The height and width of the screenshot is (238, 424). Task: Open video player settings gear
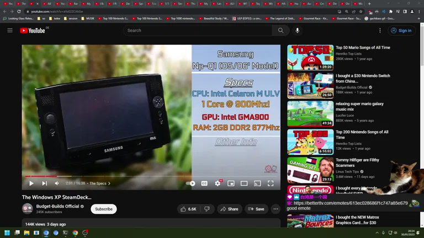[218, 183]
